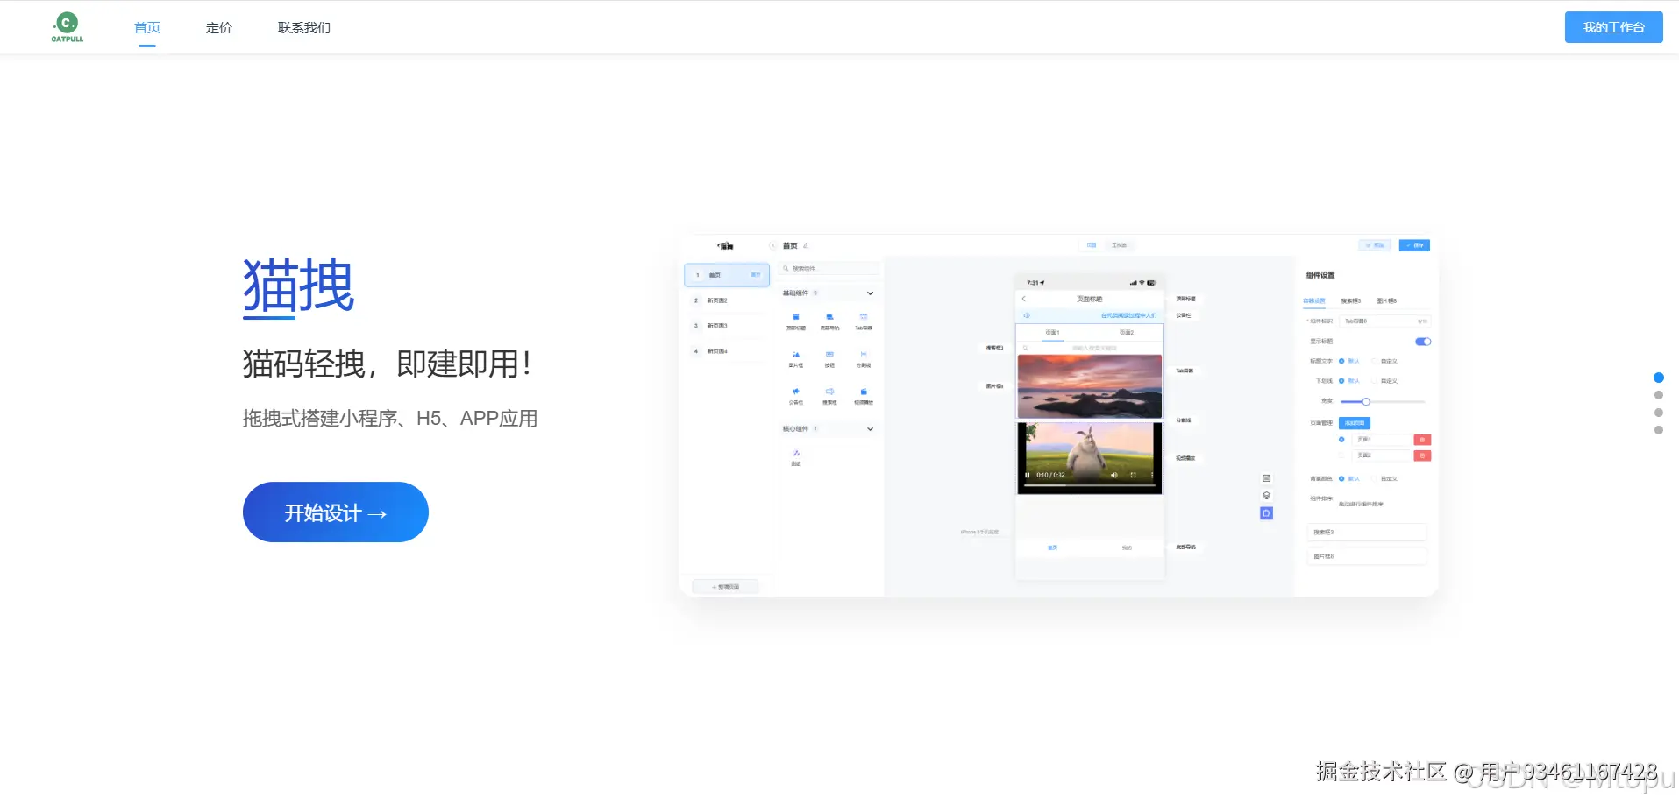The height and width of the screenshot is (805, 1679).
Task: Open the 首页 navigation tab
Action: (147, 28)
